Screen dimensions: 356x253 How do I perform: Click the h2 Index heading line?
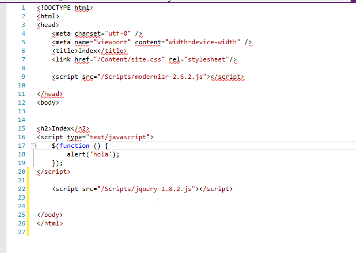tap(63, 128)
